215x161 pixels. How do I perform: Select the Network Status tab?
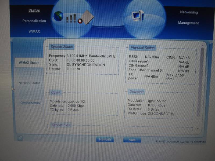click(30, 83)
